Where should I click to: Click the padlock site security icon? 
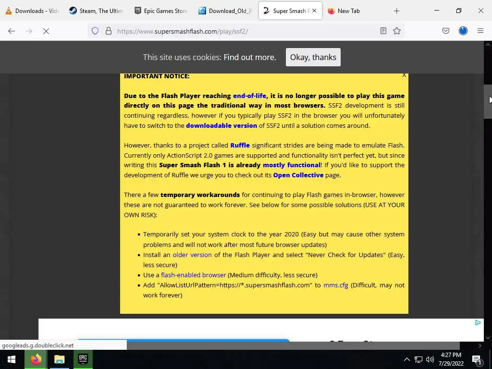109,31
